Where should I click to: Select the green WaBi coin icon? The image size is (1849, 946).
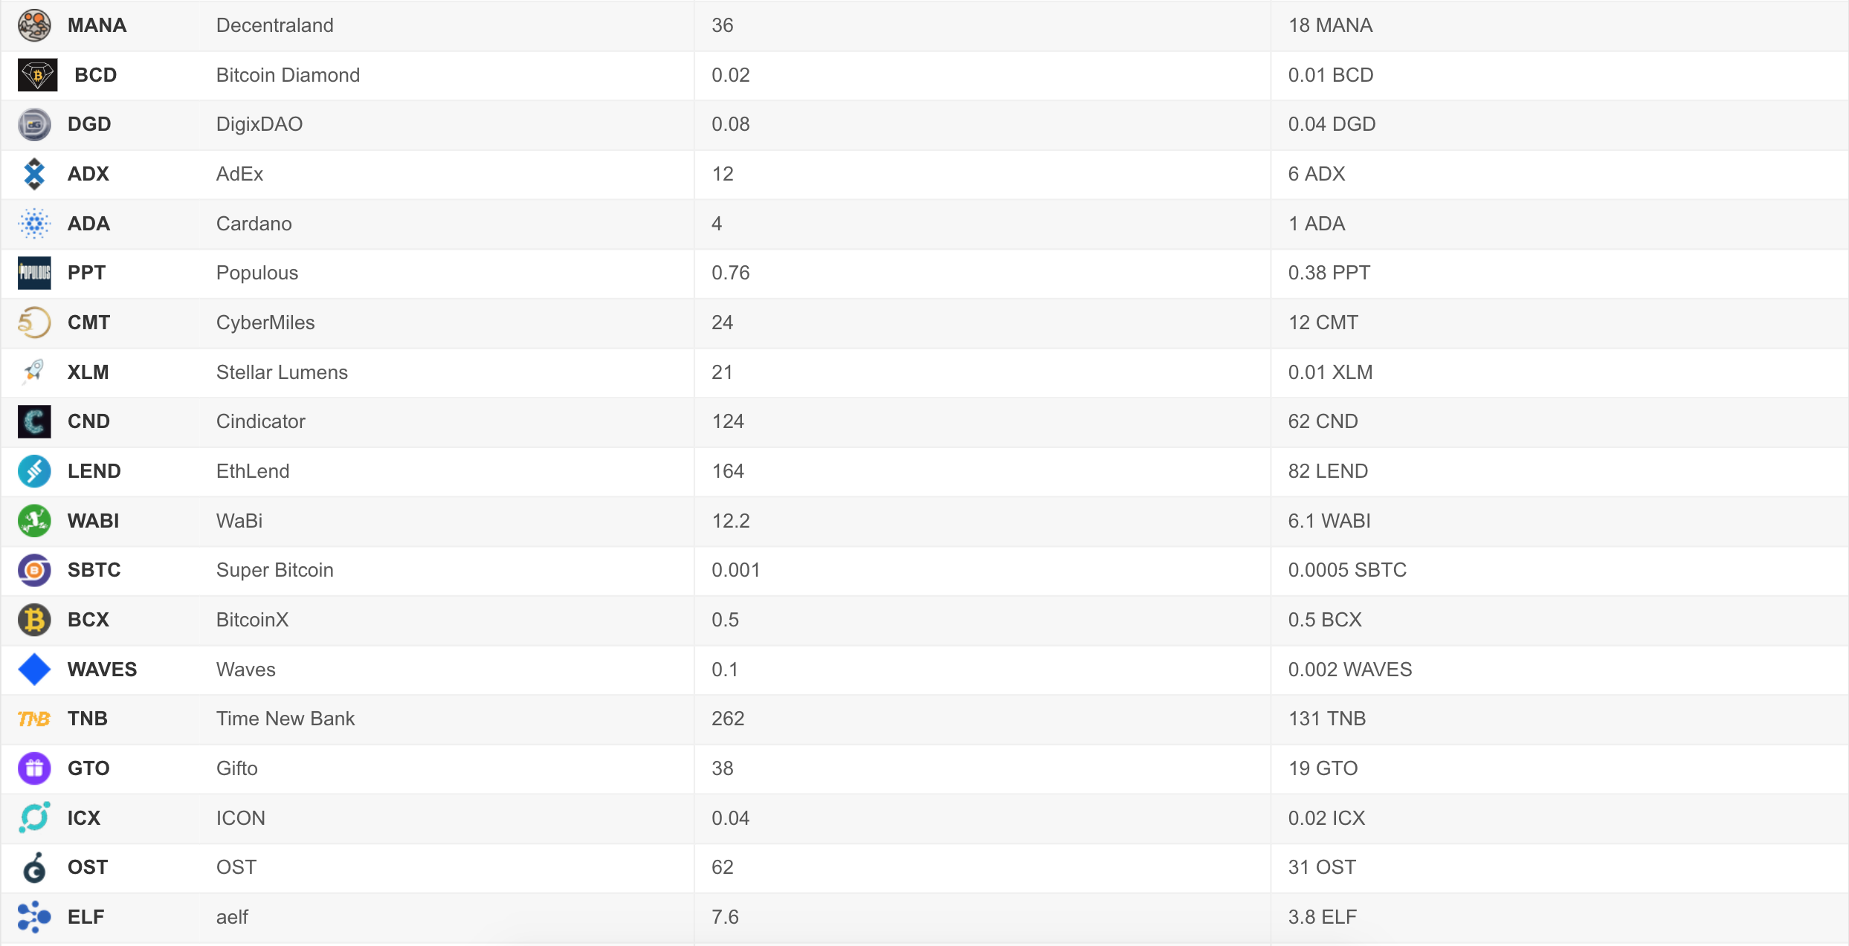(x=34, y=521)
